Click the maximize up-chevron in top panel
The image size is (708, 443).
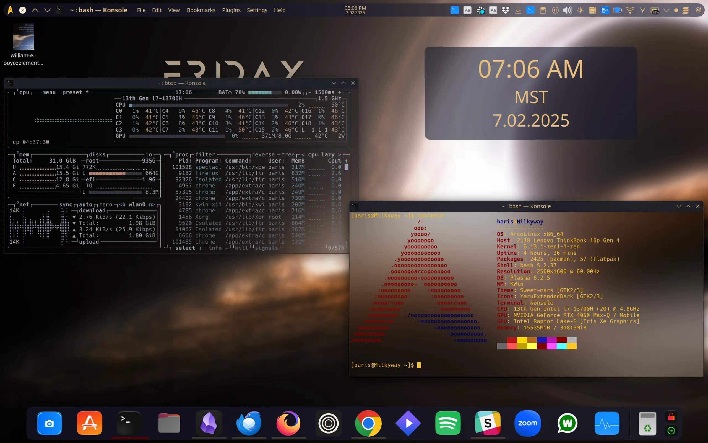35,10
